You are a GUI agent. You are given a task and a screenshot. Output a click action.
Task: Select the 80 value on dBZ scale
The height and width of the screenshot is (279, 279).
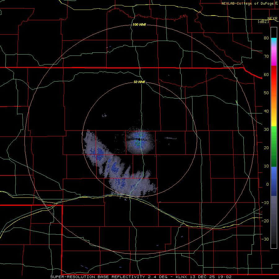[266, 38]
